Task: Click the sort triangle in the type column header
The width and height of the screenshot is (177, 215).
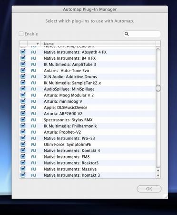Action: [x=38, y=43]
